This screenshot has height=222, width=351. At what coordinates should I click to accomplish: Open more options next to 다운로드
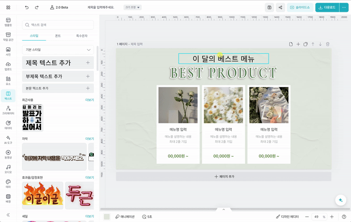tap(344, 7)
